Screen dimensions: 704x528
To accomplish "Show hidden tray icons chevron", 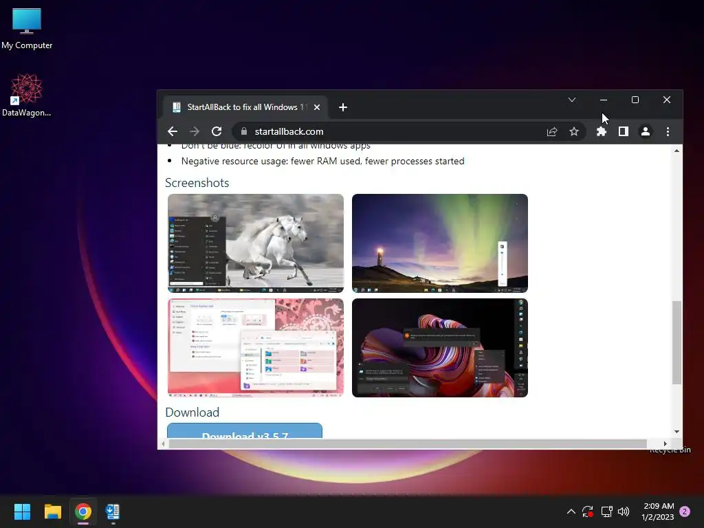I will pyautogui.click(x=571, y=511).
